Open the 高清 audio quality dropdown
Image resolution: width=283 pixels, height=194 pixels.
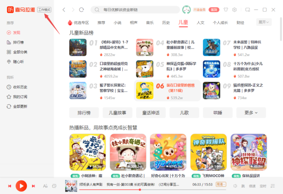(221, 185)
